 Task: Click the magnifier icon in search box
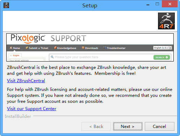(52, 57)
